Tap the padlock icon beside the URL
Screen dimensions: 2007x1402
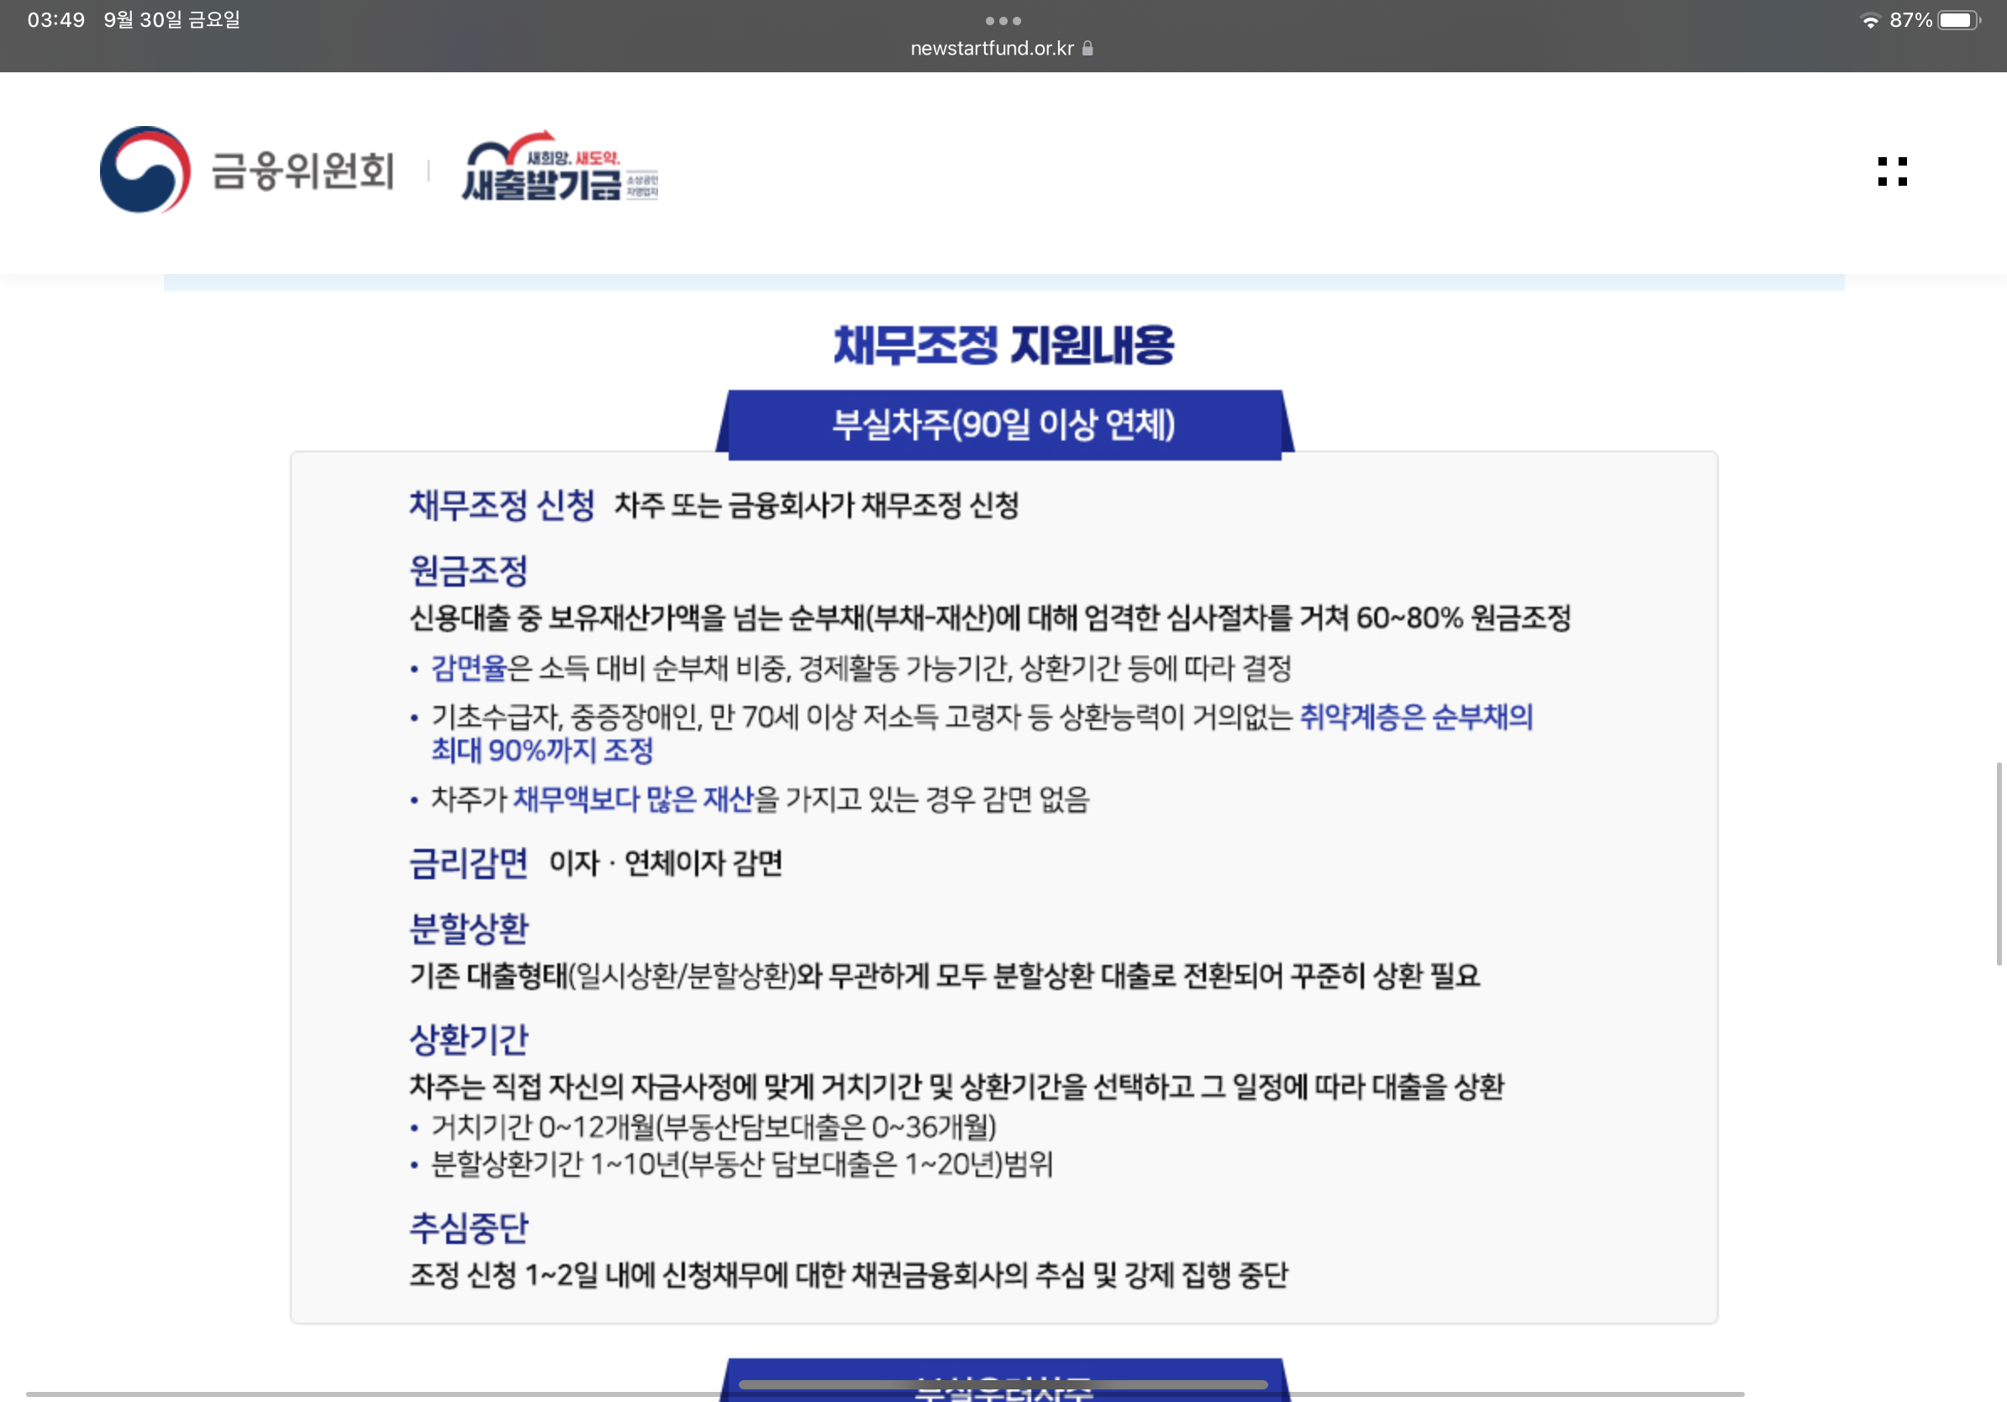tap(1088, 48)
